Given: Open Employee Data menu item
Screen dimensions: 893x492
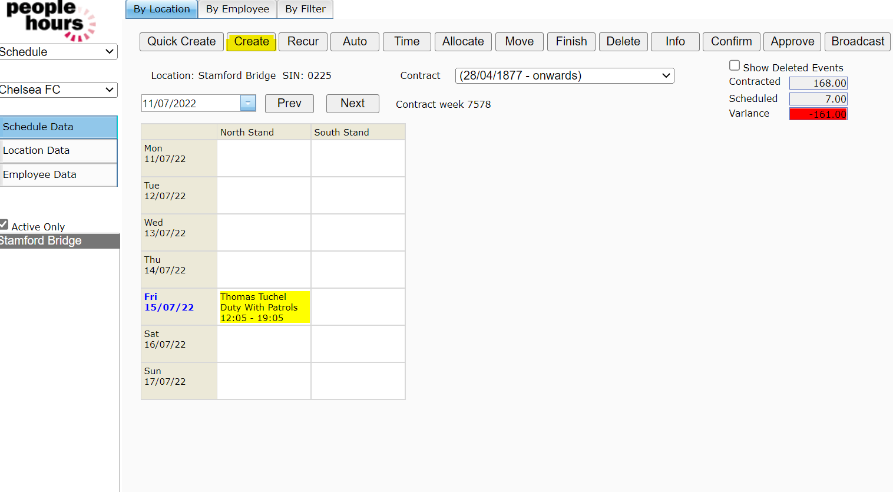Looking at the screenshot, I should point(58,174).
